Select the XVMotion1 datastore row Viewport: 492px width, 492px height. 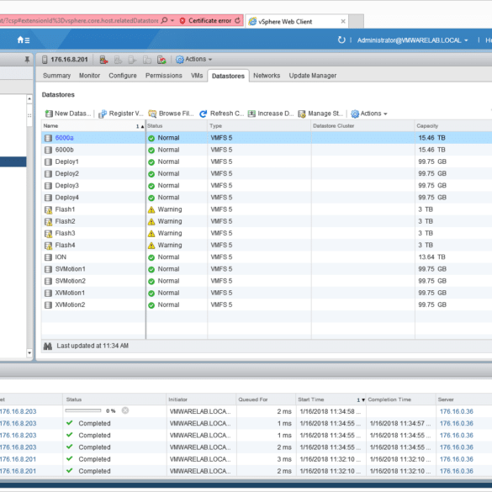click(x=267, y=293)
